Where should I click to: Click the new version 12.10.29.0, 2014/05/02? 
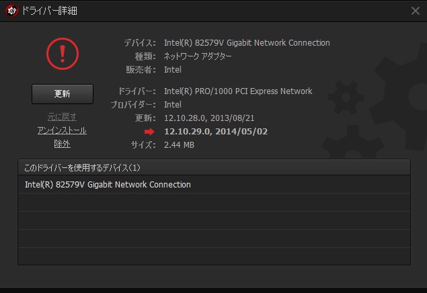coord(216,132)
